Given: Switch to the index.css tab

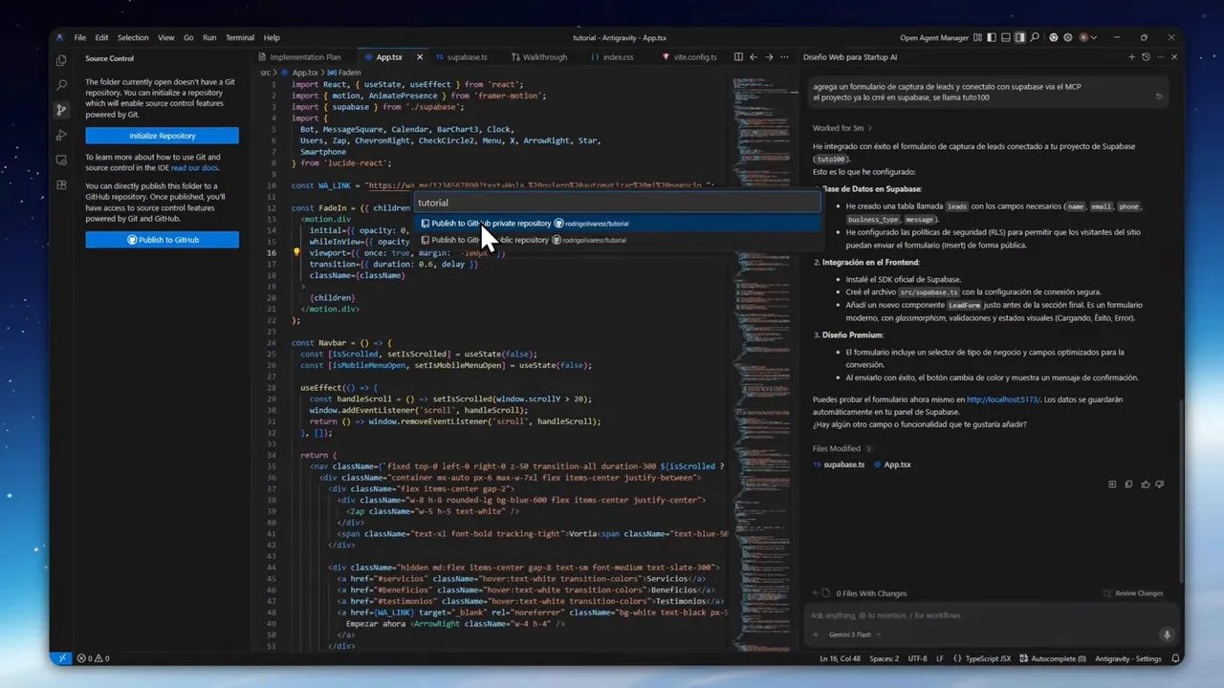Looking at the screenshot, I should point(617,57).
